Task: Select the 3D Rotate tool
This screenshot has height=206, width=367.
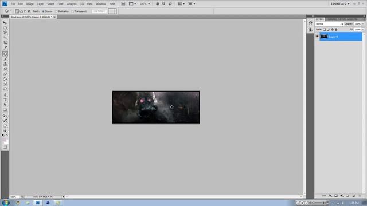Action: pos(5,116)
